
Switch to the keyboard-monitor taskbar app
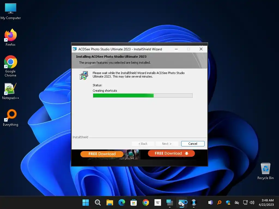tap(169, 202)
